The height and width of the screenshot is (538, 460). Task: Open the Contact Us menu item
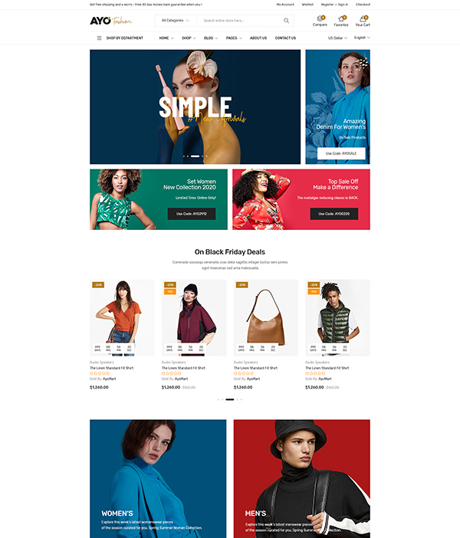pos(285,38)
